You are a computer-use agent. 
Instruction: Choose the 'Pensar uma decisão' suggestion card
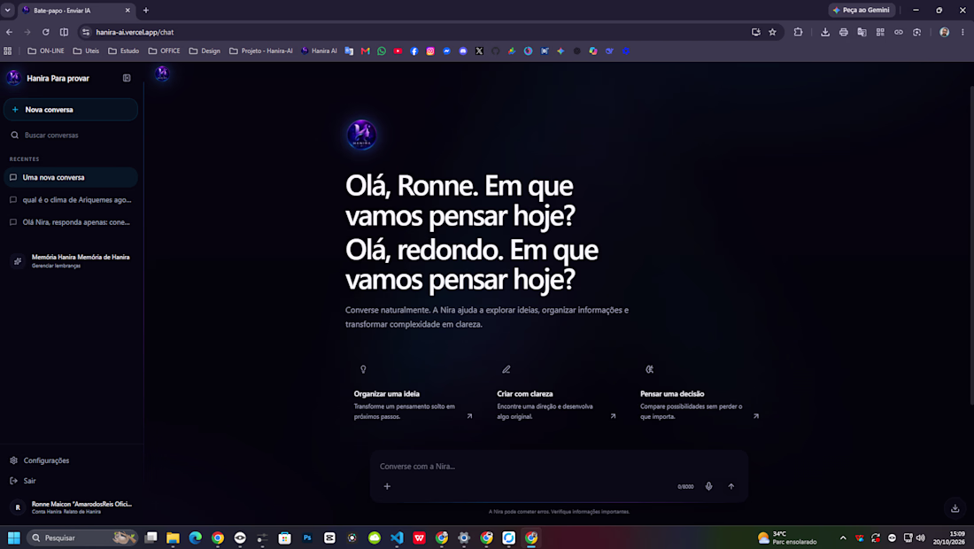coord(700,393)
